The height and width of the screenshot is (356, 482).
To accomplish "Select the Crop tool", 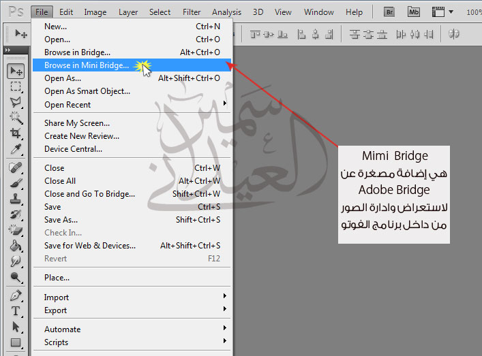I will click(x=16, y=133).
